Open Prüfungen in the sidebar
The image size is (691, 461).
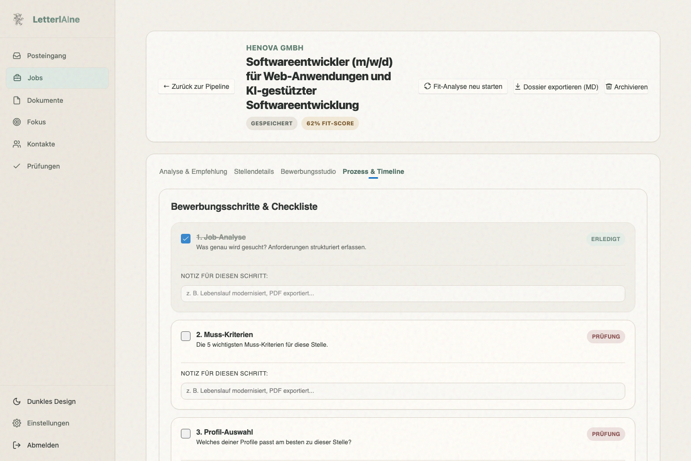tap(58, 166)
